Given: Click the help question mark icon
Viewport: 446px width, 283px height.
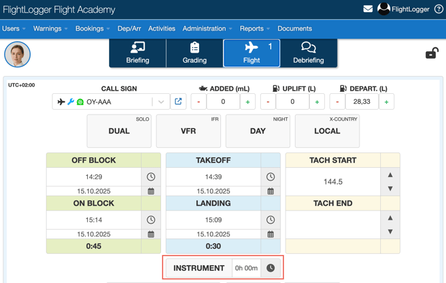Looking at the screenshot, I should click(x=439, y=9).
